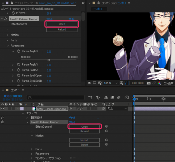Adjust the ParamAngleX slider knob

point(49,60)
